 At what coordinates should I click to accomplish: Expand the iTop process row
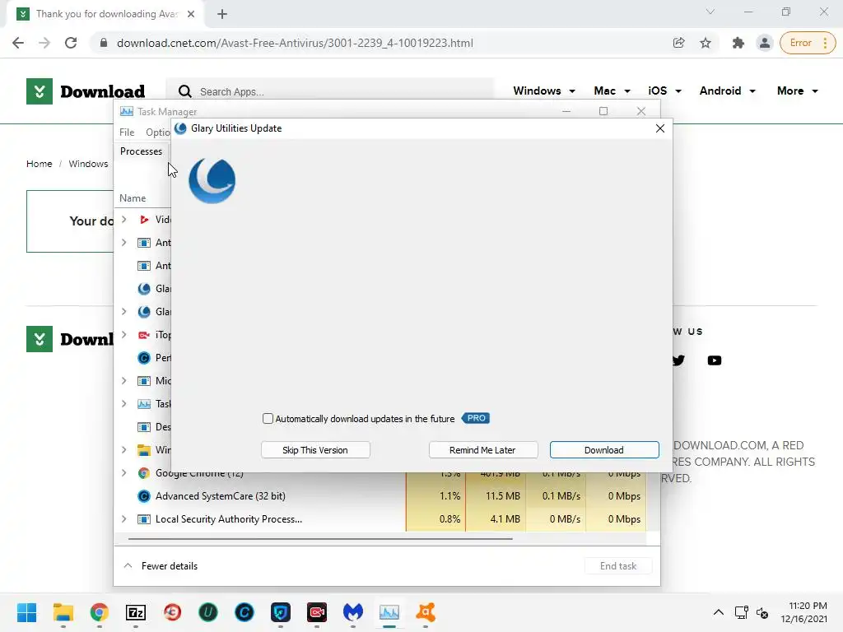(124, 335)
